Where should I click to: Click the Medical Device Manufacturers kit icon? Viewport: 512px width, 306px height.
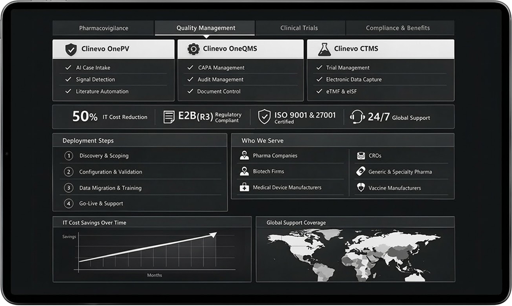click(244, 187)
